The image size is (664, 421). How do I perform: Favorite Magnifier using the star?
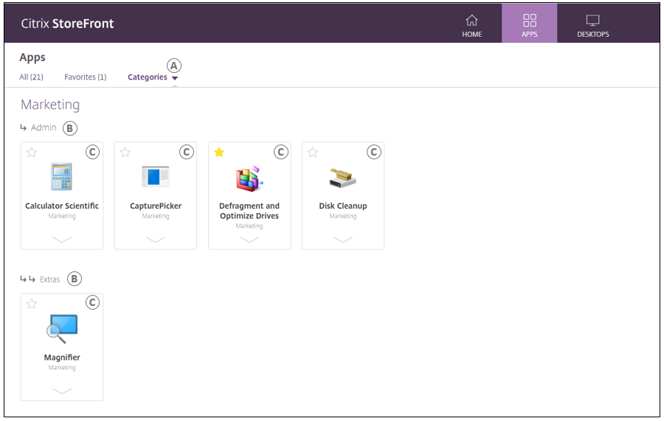[32, 304]
